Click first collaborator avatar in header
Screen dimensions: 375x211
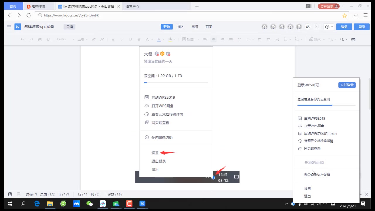[265, 27]
